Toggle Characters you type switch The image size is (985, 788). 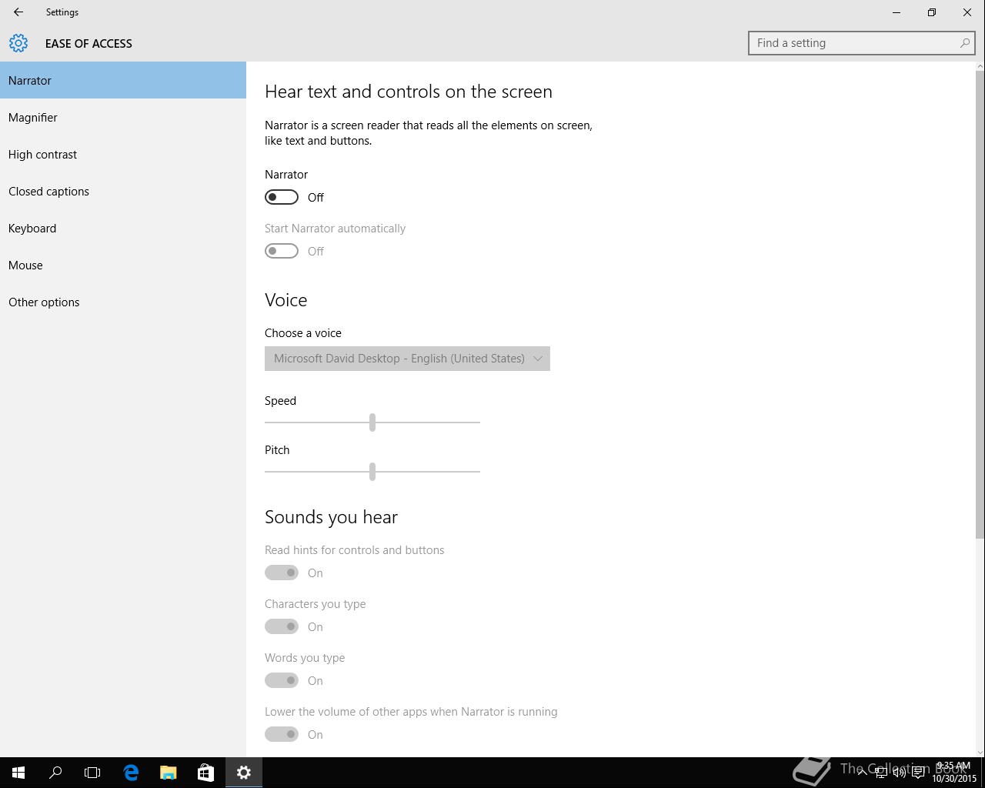(x=282, y=626)
